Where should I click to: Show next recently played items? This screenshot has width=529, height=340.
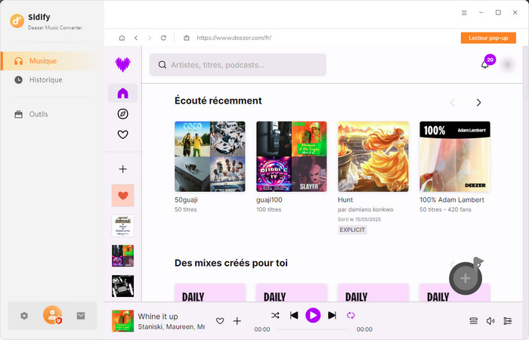(x=478, y=103)
